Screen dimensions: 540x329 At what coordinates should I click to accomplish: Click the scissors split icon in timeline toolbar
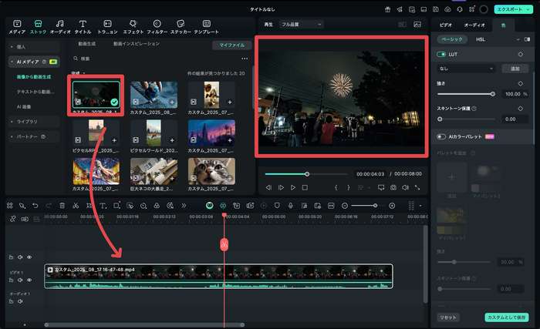pyautogui.click(x=76, y=206)
